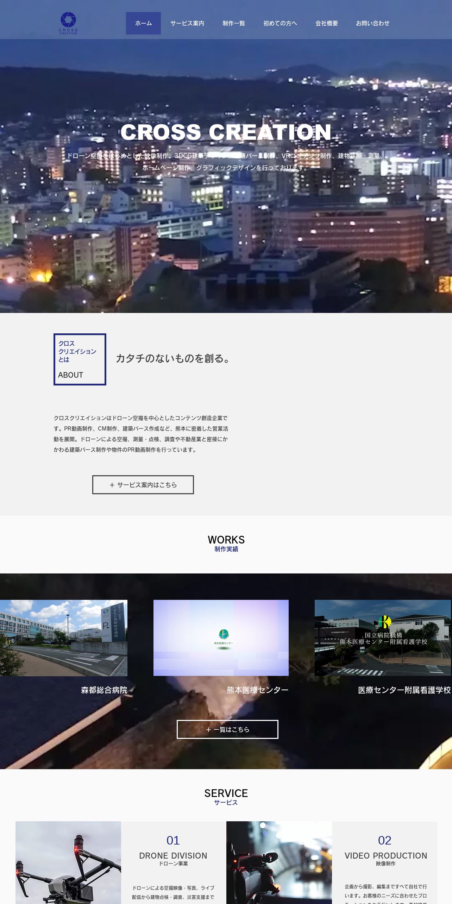Image resolution: width=452 pixels, height=904 pixels.
Task: Click the drone photo in service 01
Action: pos(68,862)
